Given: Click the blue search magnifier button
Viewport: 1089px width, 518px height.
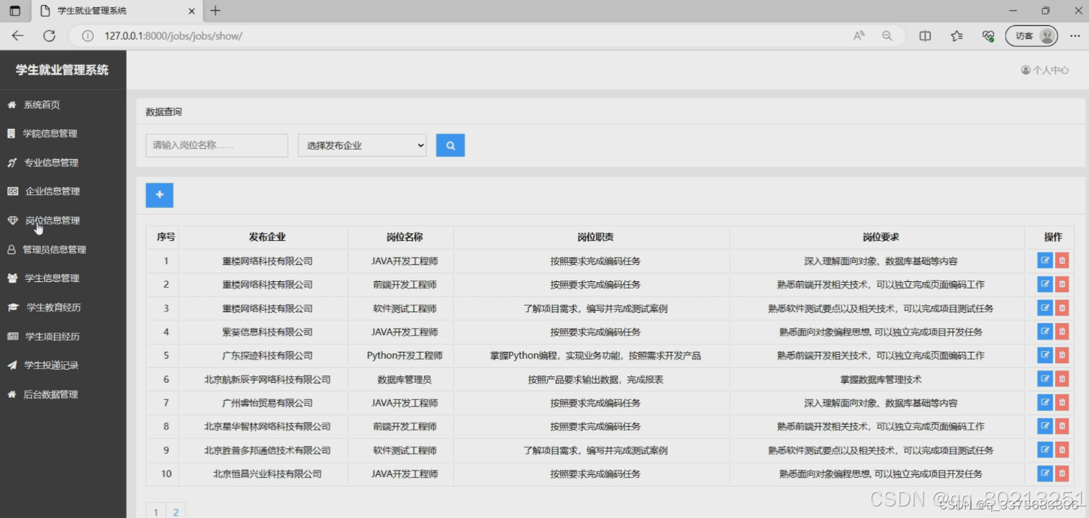Looking at the screenshot, I should 450,145.
